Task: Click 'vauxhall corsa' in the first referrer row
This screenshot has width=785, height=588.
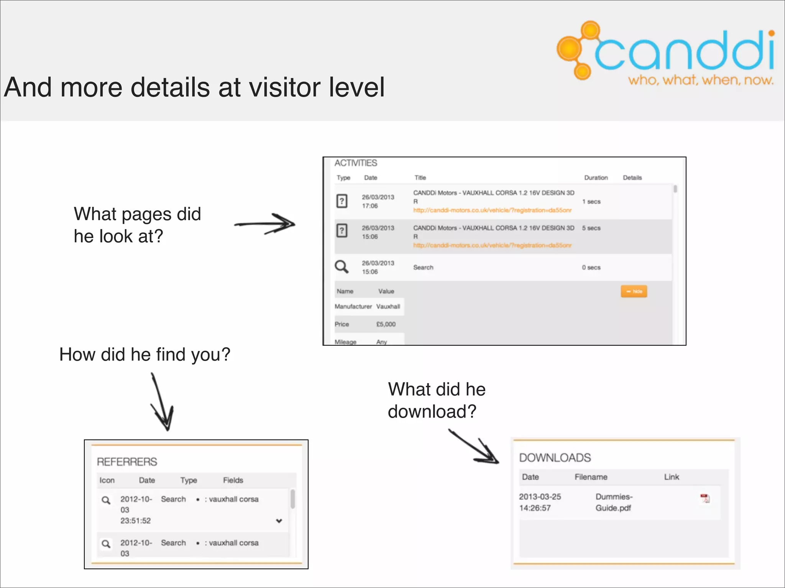Action: [233, 499]
